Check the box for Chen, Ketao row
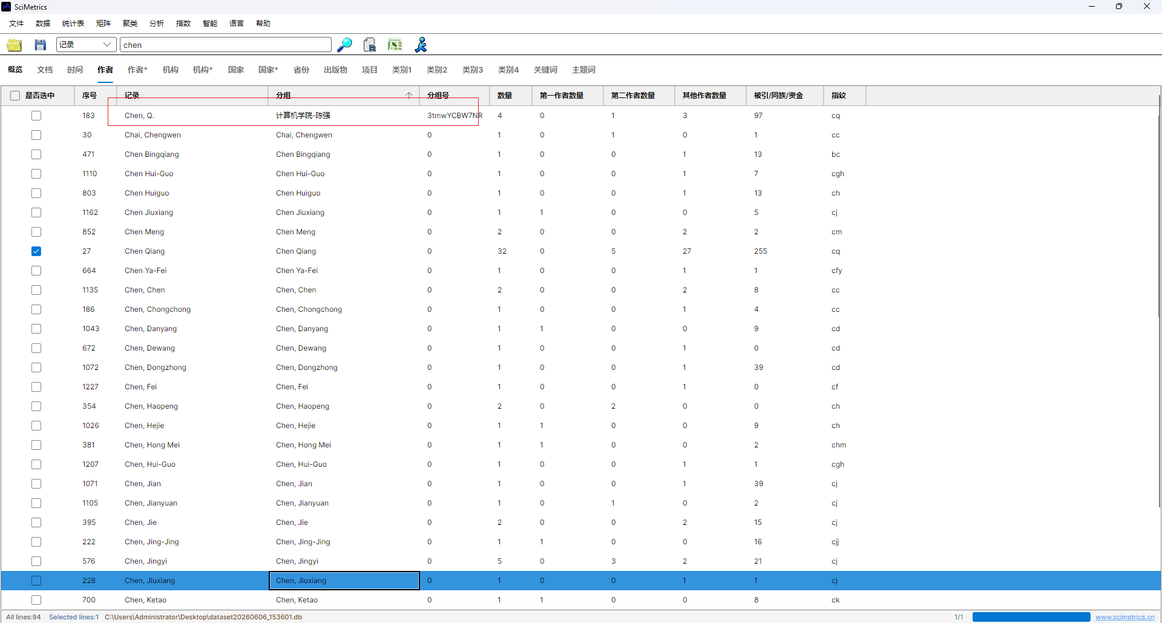This screenshot has width=1162, height=623. [36, 600]
